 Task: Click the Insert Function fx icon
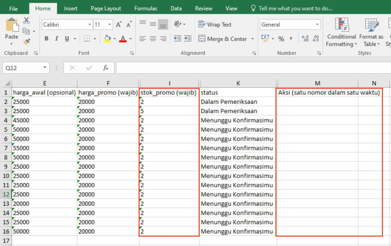click(105, 68)
